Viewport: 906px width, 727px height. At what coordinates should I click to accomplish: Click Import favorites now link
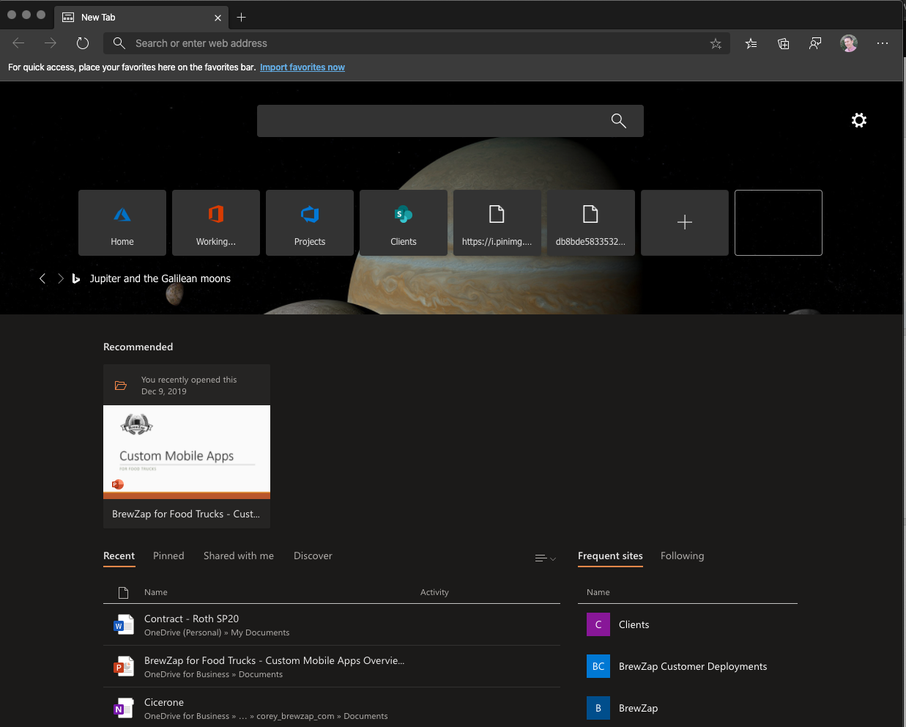tap(302, 67)
